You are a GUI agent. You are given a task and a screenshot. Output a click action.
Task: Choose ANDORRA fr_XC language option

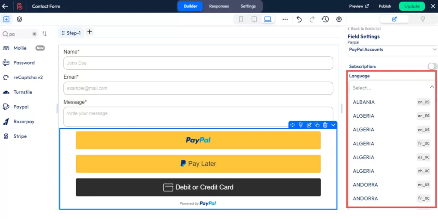coord(392,198)
